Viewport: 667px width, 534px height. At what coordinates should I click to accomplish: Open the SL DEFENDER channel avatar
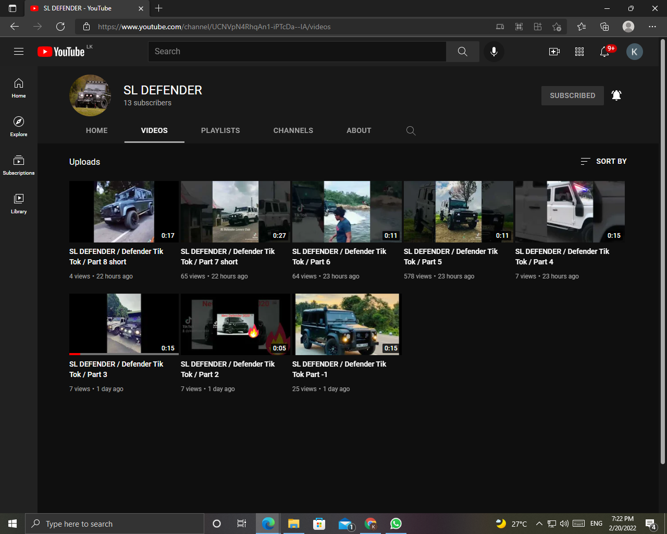pos(90,95)
